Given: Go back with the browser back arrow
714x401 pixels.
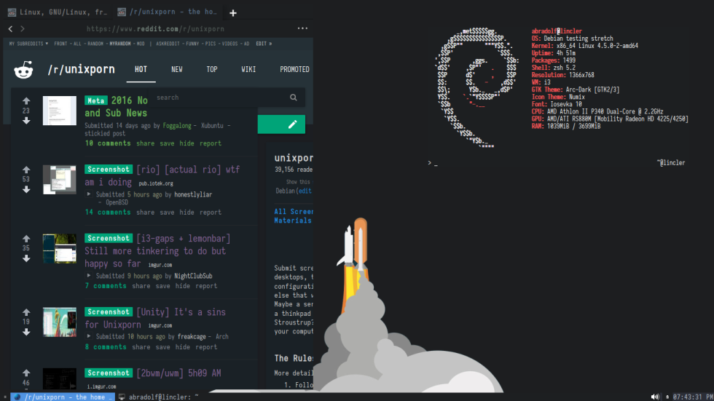Looking at the screenshot, I should (x=10, y=28).
